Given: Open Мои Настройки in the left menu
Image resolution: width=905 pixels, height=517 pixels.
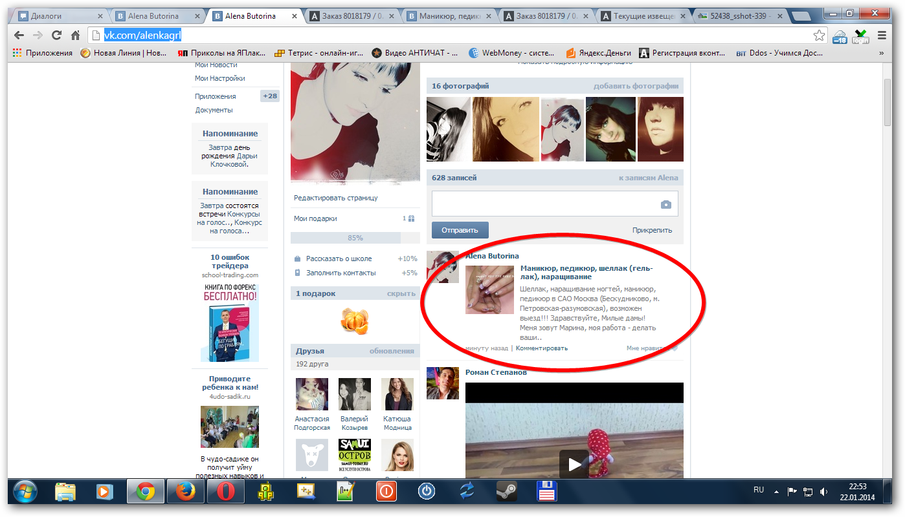Looking at the screenshot, I should click(x=220, y=78).
